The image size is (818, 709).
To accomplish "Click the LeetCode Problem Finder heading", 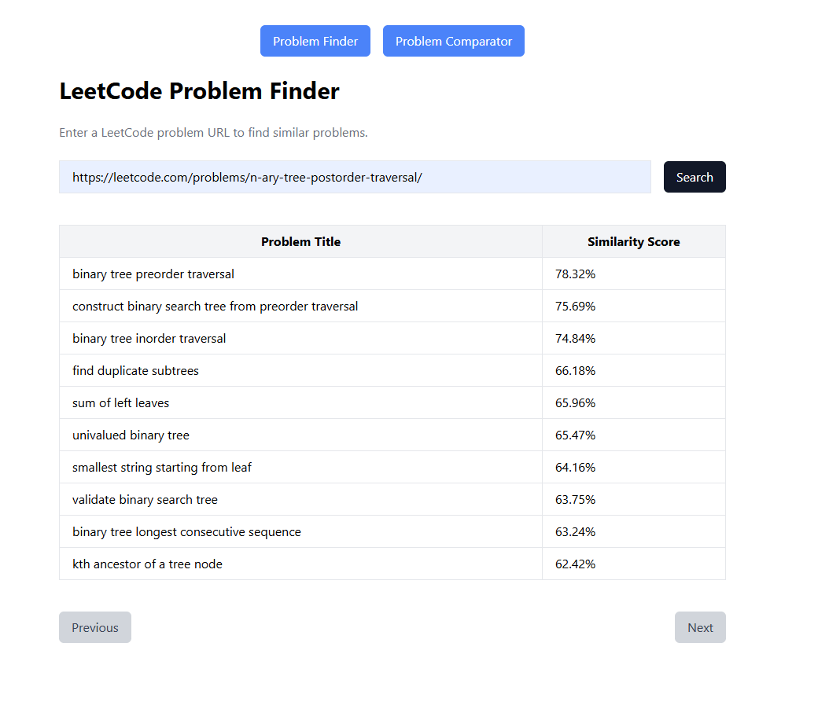I will (199, 90).
